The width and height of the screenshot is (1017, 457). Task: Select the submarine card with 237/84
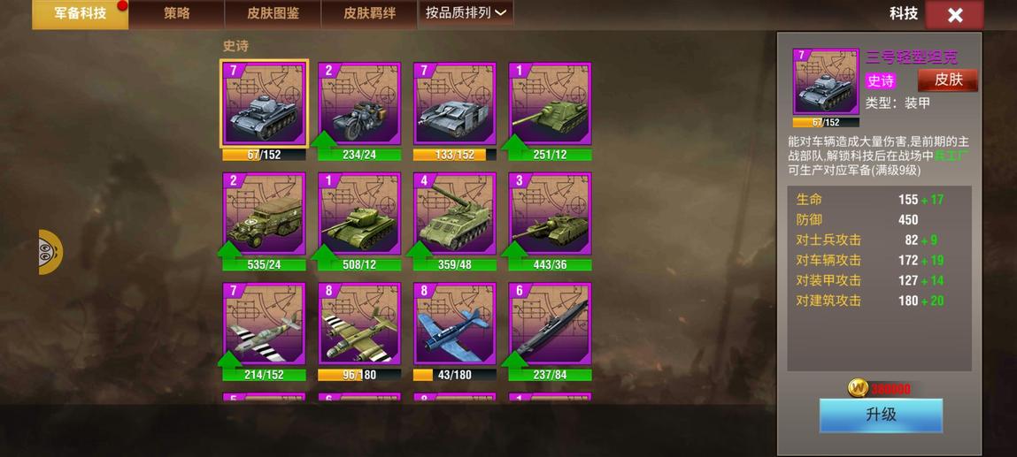coord(550,324)
